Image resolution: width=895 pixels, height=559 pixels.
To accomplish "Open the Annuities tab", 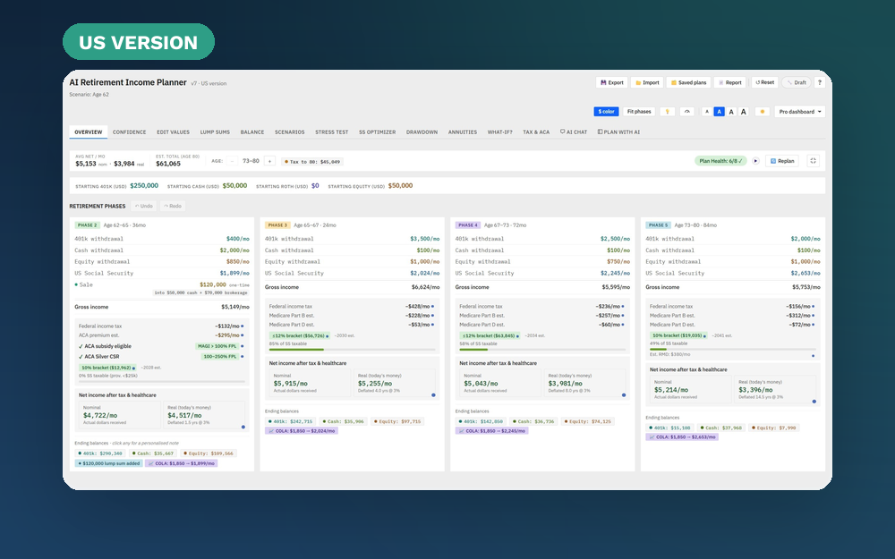I will click(x=463, y=132).
